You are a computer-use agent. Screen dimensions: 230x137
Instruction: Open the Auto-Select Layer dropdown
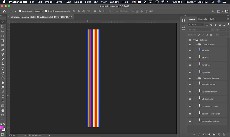[39, 11]
